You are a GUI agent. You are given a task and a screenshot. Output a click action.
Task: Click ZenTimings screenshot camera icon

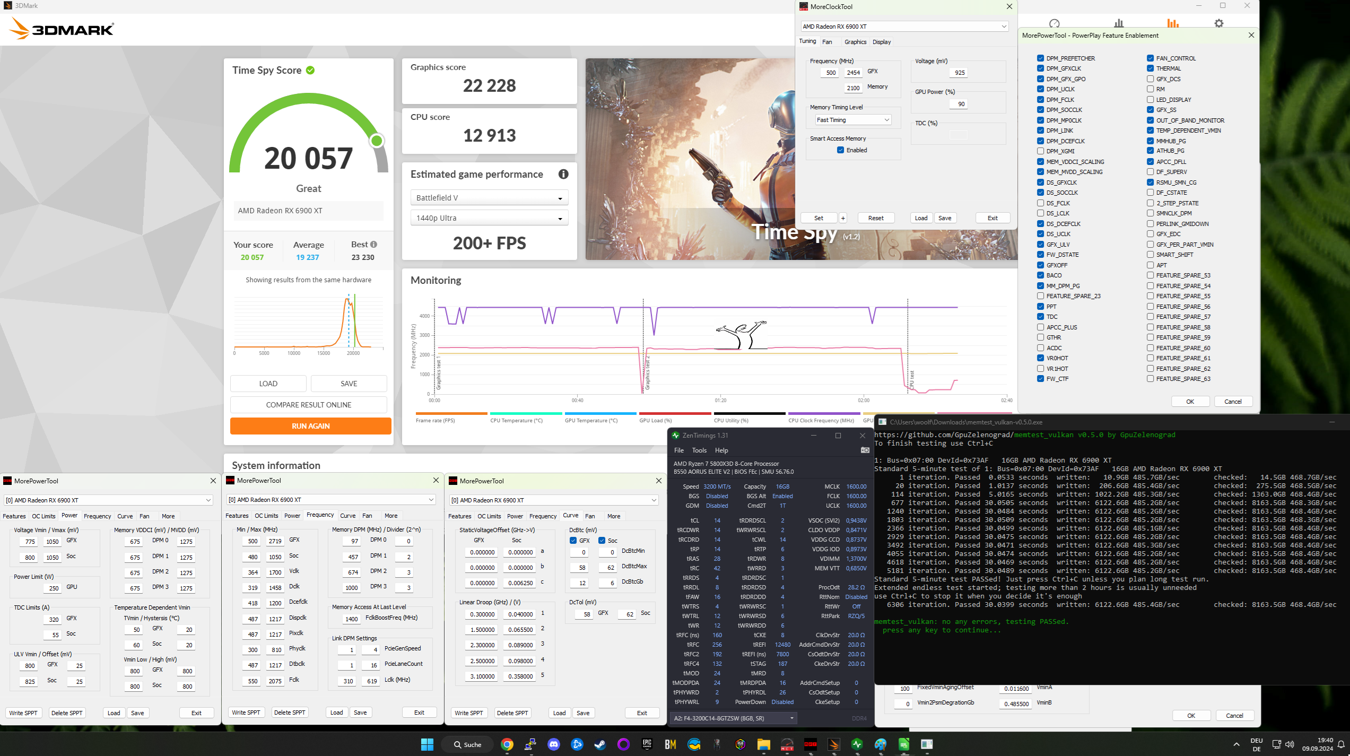click(x=865, y=450)
